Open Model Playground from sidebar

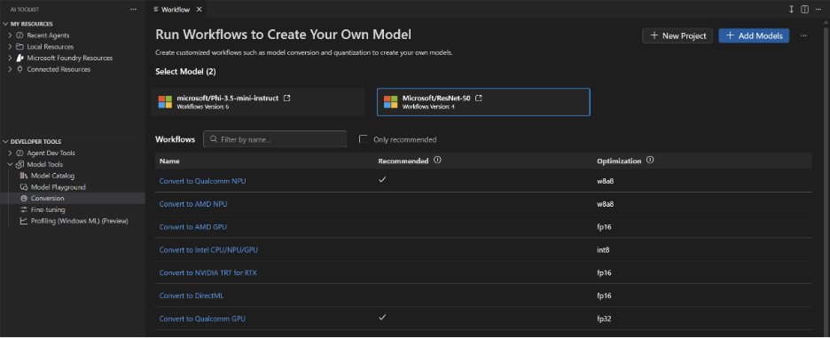59,187
